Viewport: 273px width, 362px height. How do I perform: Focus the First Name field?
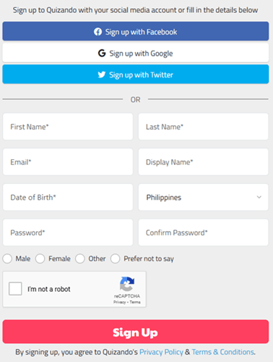[68, 127]
